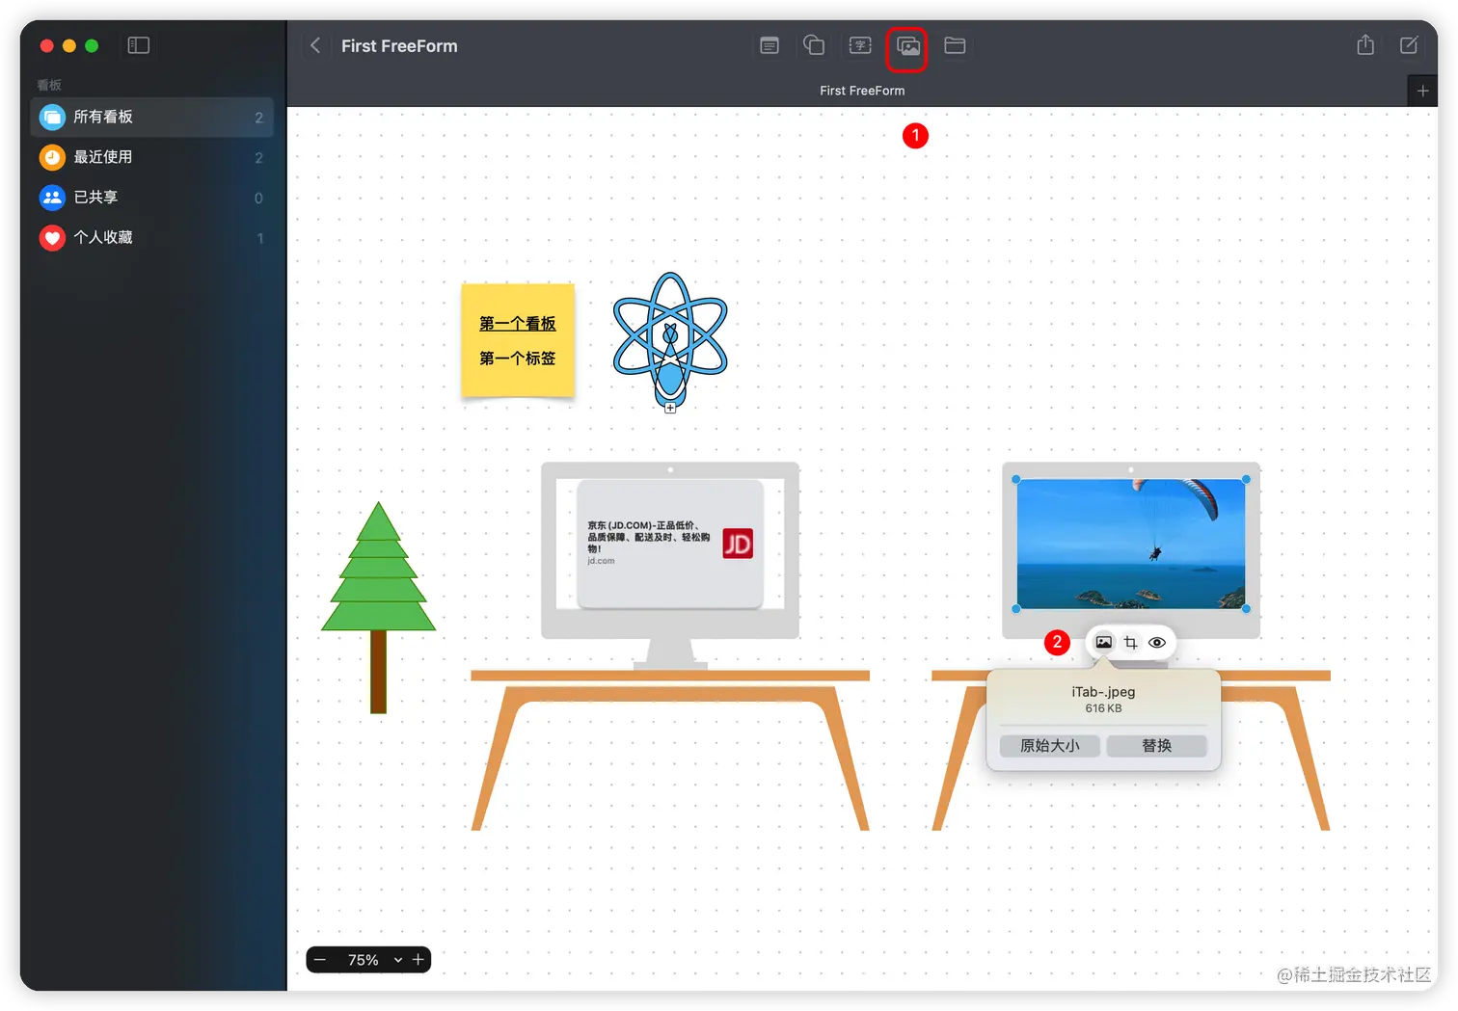This screenshot has height=1011, width=1458.
Task: Toggle the sidebar panel icon
Action: point(139,45)
